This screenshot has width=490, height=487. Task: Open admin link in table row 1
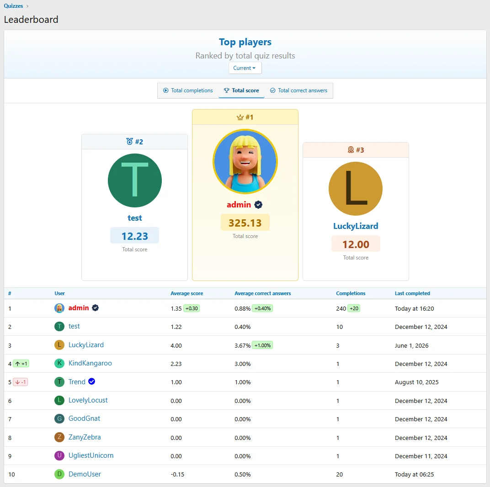click(79, 308)
